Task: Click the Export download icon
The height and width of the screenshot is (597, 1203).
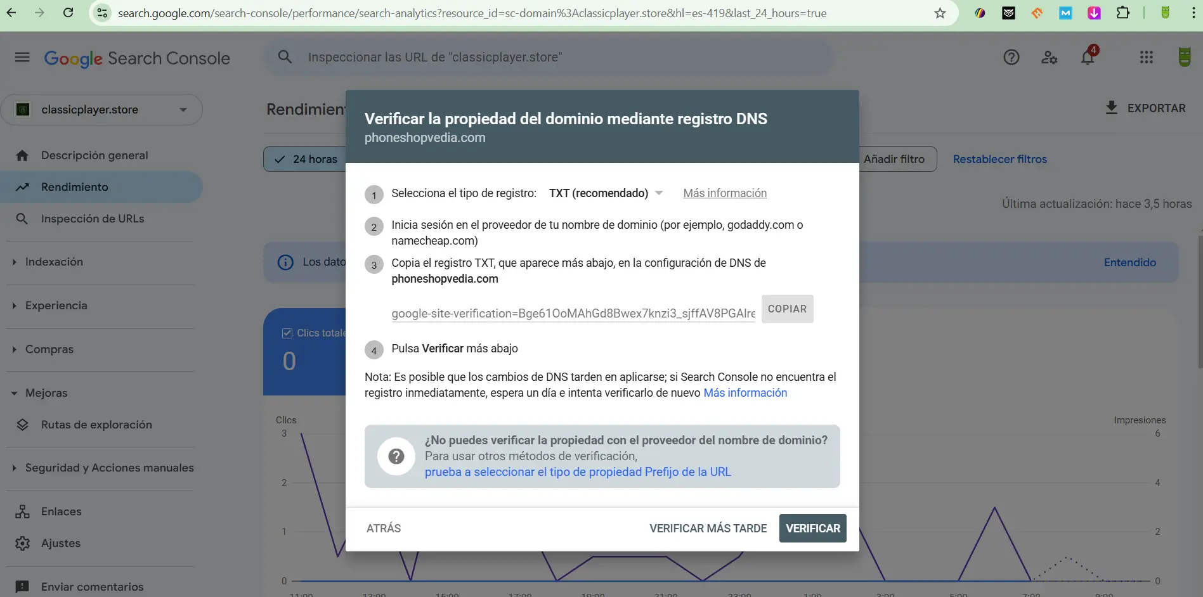Action: [x=1112, y=108]
